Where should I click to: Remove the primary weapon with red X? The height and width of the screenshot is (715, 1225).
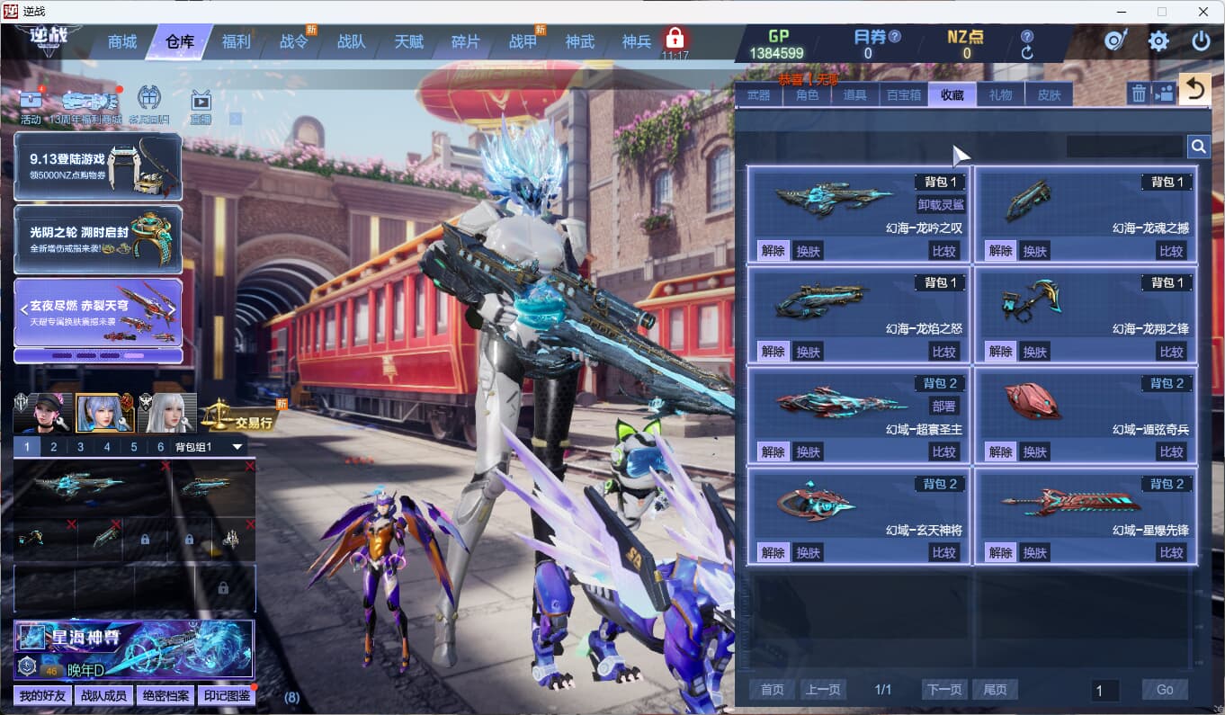[165, 466]
